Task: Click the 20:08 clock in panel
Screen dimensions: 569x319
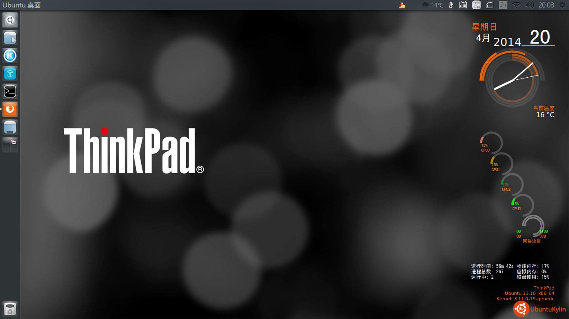Action: (546, 5)
